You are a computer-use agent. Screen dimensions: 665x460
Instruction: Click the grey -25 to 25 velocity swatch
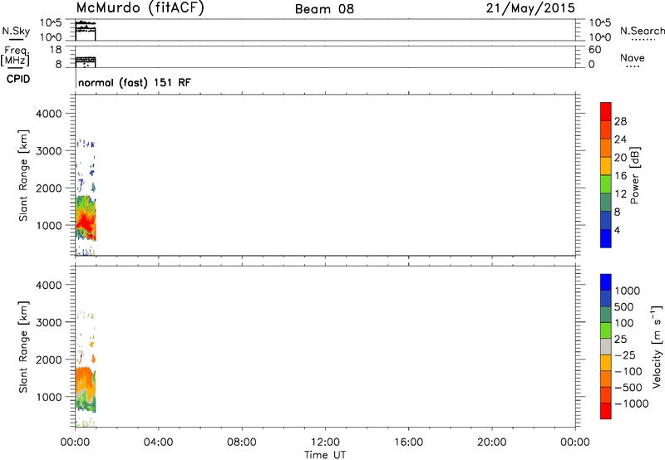(x=606, y=347)
